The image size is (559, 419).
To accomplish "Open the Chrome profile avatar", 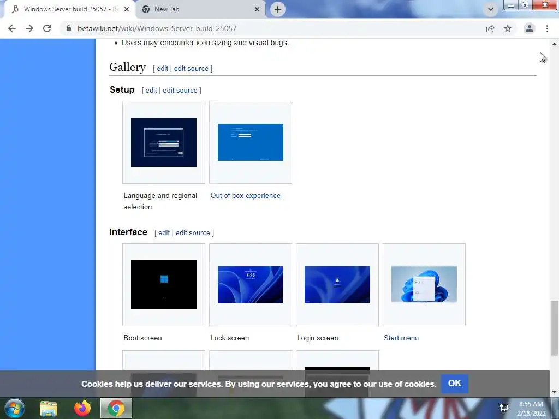I will pos(530,28).
